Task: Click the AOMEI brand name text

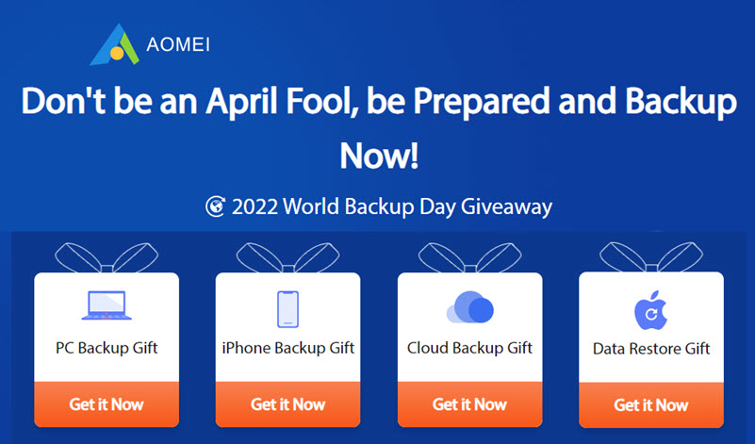Action: (181, 44)
